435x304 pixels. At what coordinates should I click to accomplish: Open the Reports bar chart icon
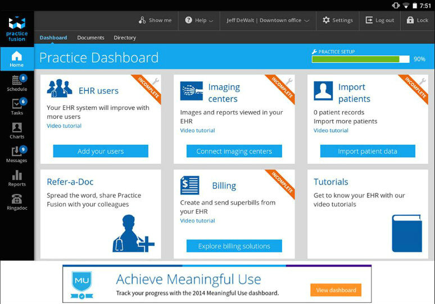pos(17,178)
